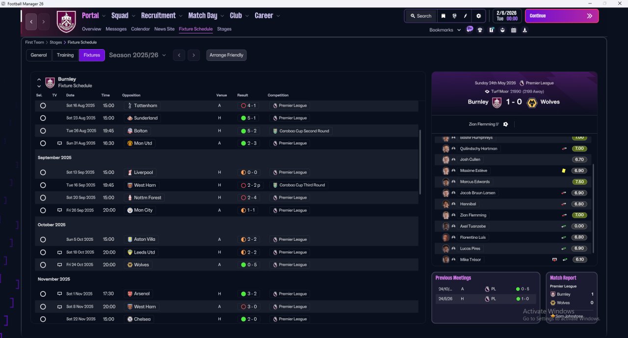The image size is (628, 338).
Task: Click the Search button
Action: pyautogui.click(x=420, y=16)
